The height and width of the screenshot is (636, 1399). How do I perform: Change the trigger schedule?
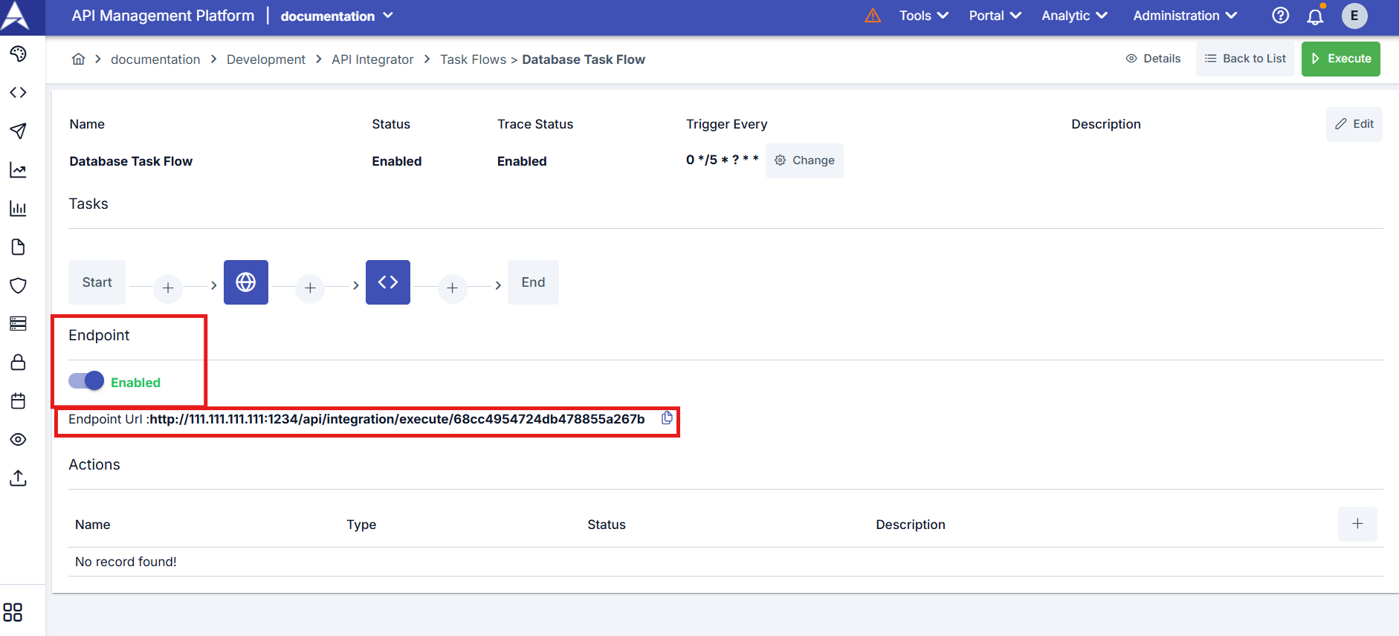coord(804,160)
